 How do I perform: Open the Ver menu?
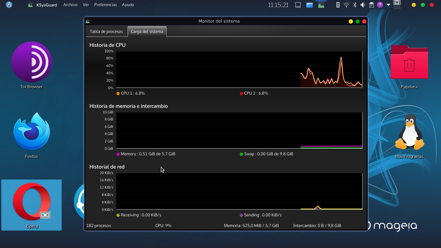pyautogui.click(x=86, y=5)
